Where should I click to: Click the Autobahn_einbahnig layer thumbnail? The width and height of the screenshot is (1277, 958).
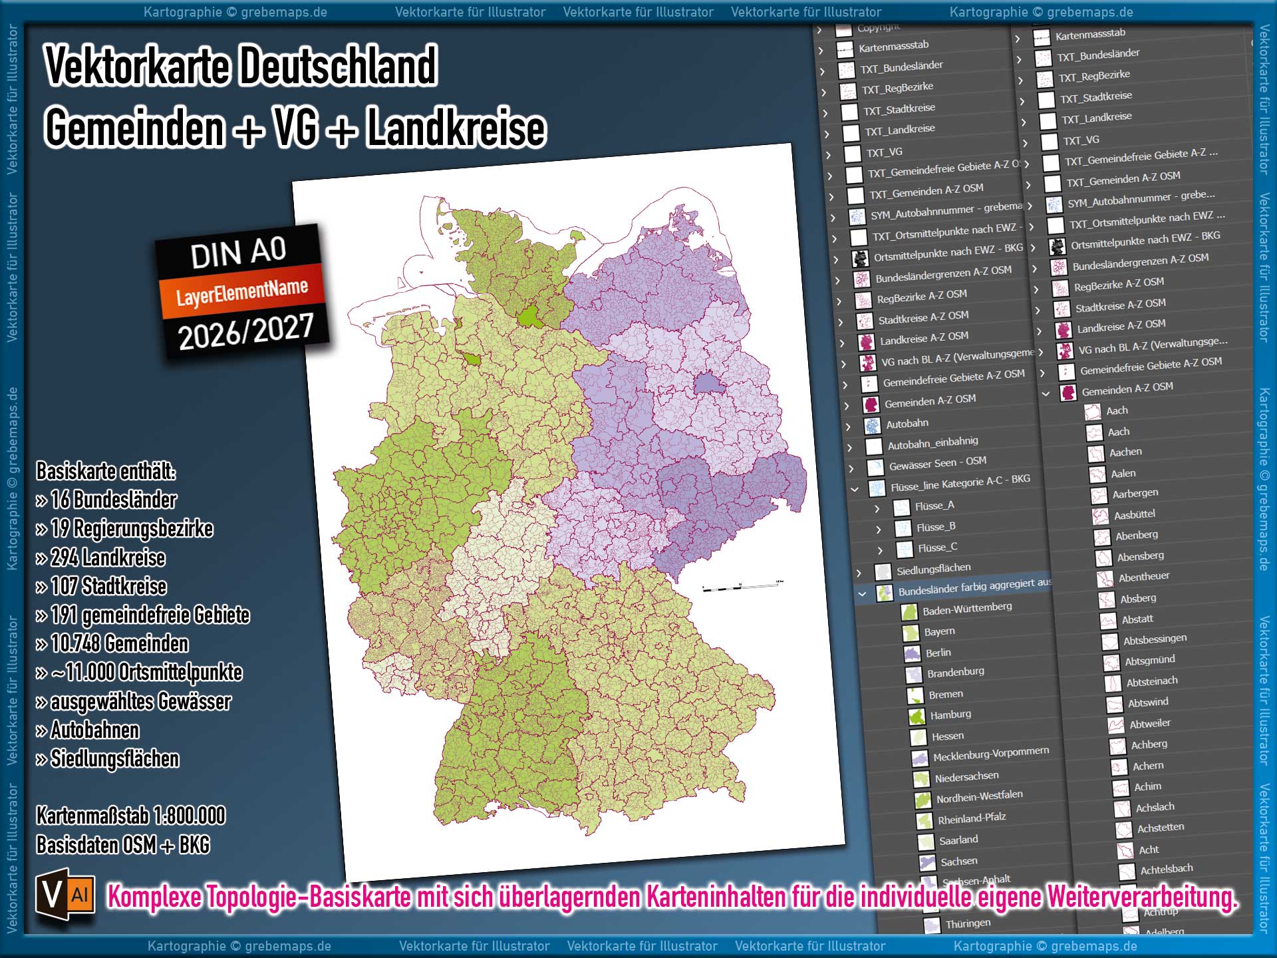[873, 447]
